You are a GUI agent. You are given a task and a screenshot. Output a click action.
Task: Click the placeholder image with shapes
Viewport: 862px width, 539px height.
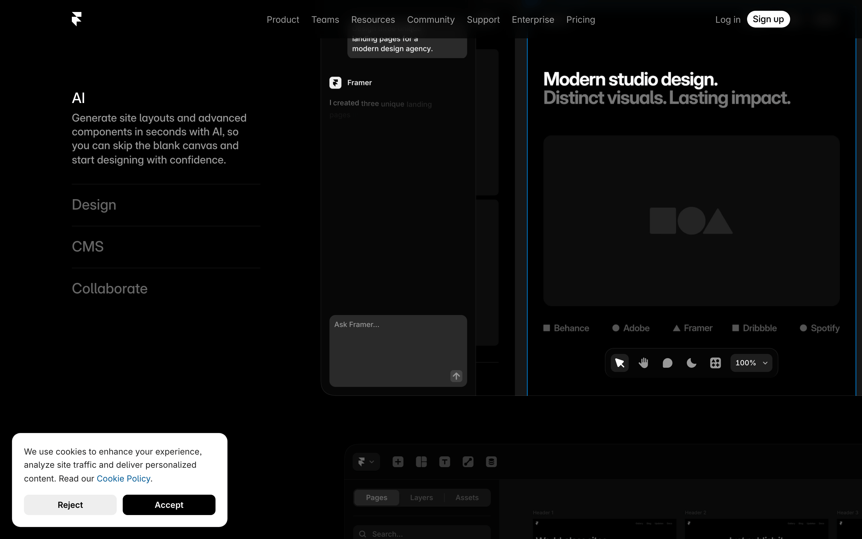pos(691,221)
